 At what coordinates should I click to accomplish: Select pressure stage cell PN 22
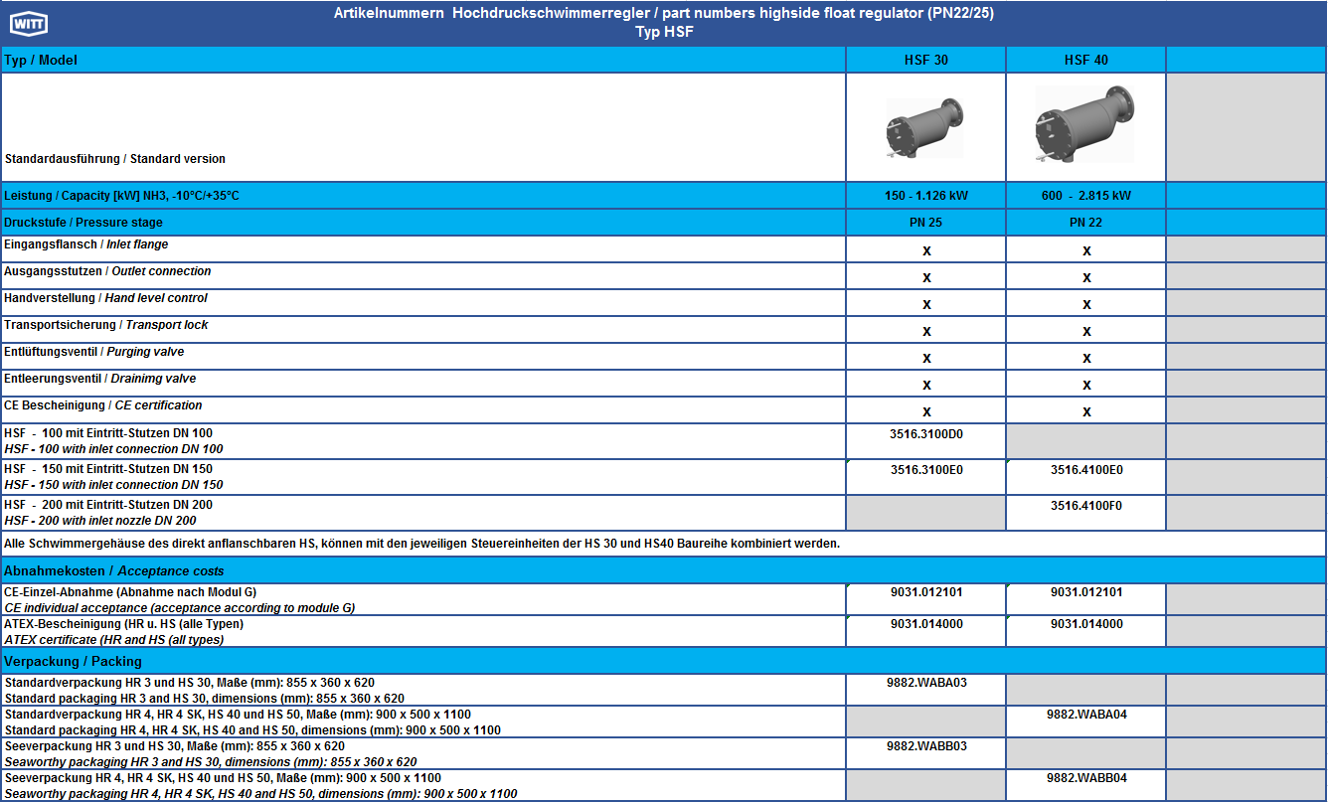(1085, 223)
